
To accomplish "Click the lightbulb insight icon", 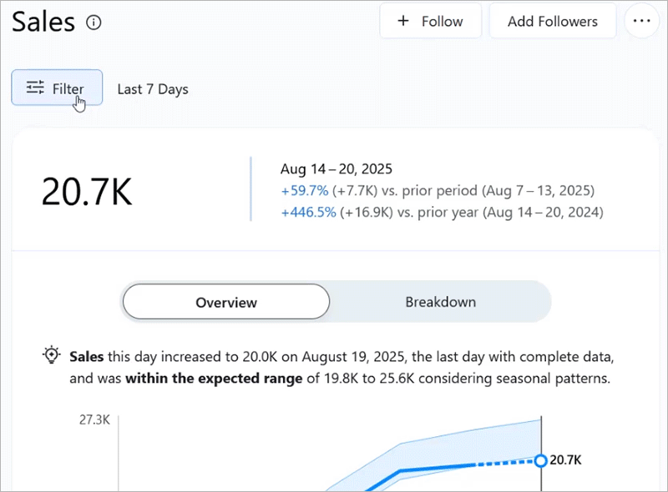I will [x=52, y=356].
